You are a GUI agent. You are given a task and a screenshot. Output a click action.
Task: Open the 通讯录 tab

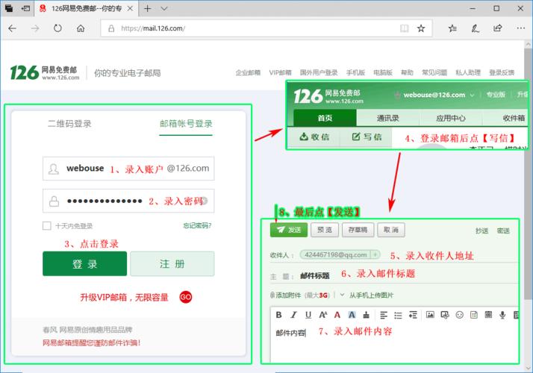(388, 118)
